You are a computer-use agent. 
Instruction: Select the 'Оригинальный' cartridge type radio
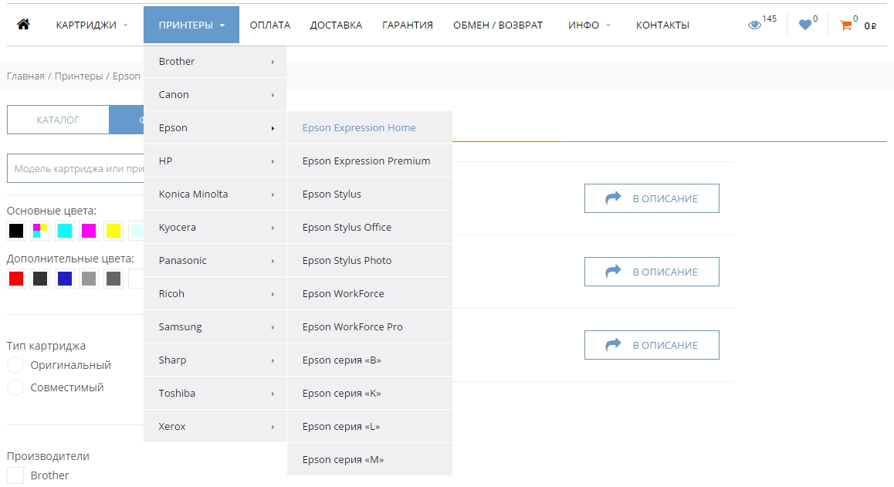15,365
